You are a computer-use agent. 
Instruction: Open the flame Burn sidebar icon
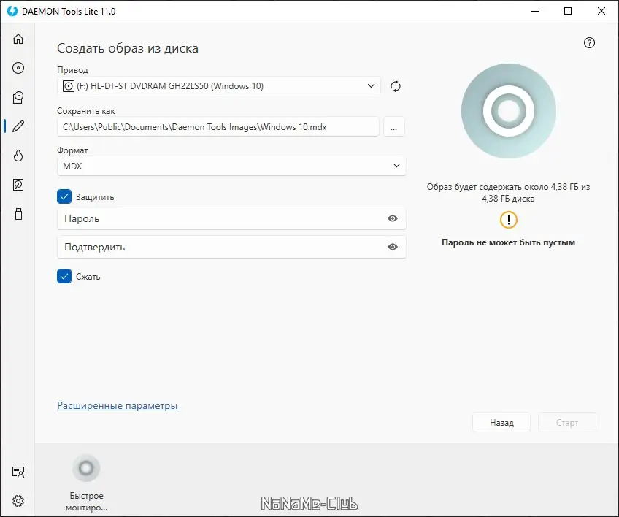pos(18,156)
